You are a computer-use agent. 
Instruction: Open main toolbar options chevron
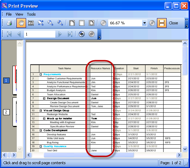coord(187,23)
